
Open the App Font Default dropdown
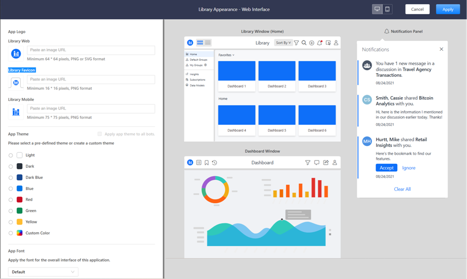pyautogui.click(x=43, y=272)
